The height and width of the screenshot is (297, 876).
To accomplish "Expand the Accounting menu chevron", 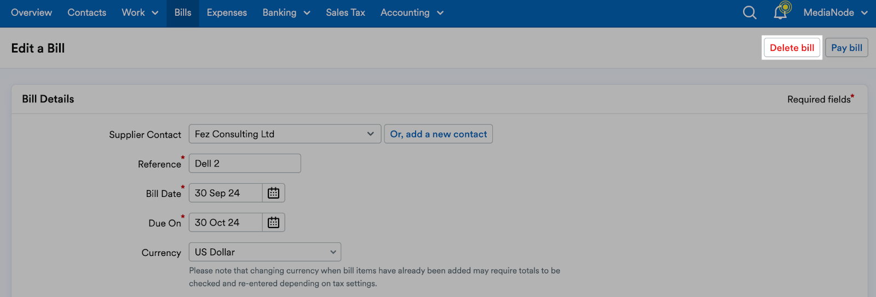I will point(440,13).
